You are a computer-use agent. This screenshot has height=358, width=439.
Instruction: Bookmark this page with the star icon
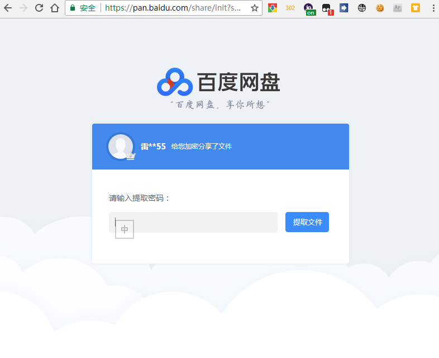[x=254, y=8]
